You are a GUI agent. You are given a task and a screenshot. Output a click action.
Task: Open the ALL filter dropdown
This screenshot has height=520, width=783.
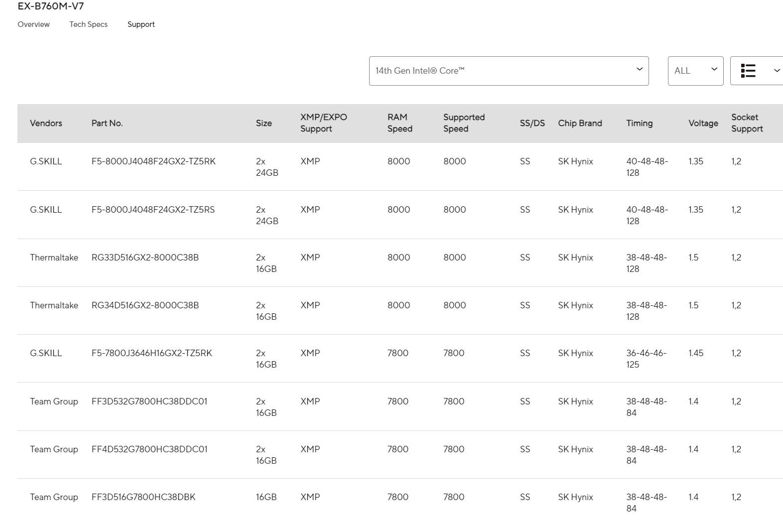pos(695,71)
